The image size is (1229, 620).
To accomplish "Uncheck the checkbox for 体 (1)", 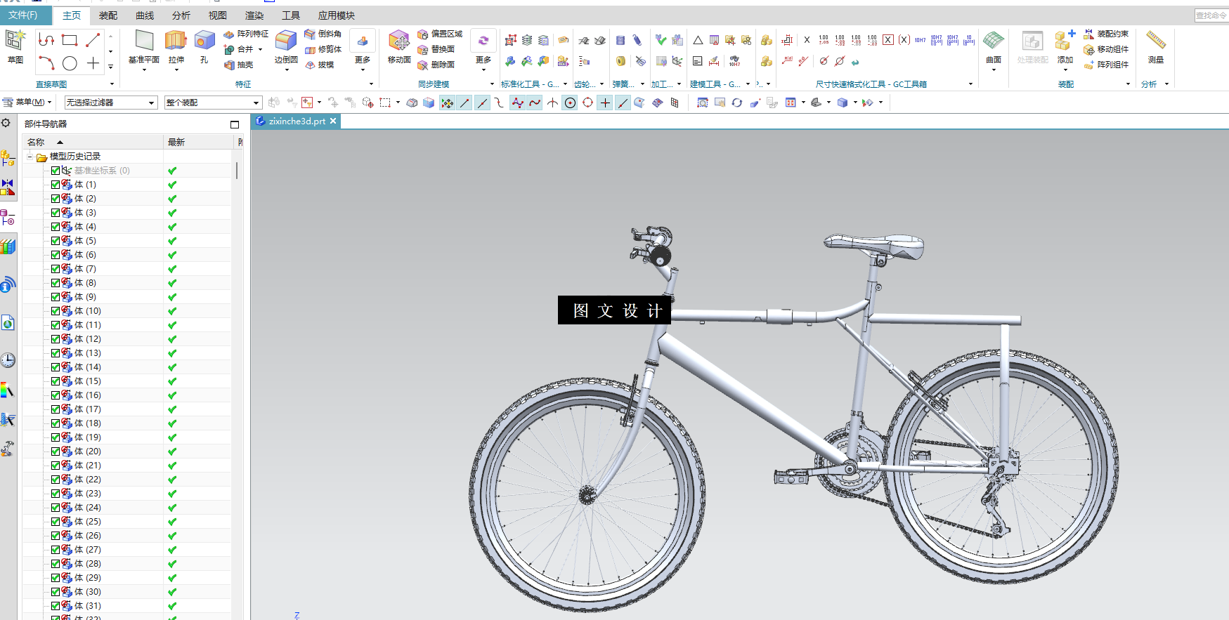I will (x=56, y=185).
